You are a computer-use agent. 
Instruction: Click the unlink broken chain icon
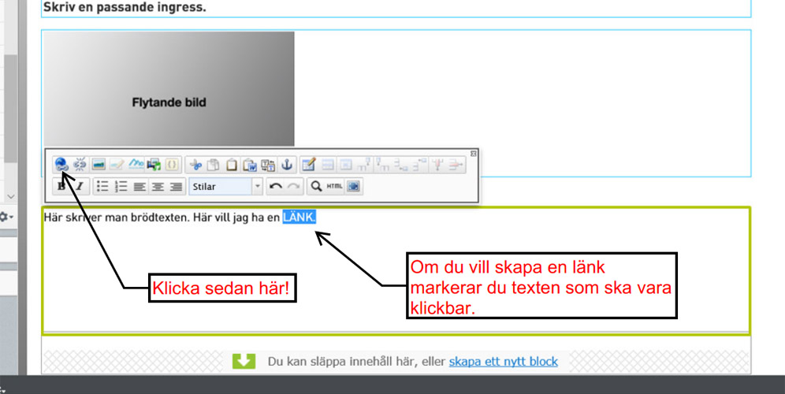(80, 164)
